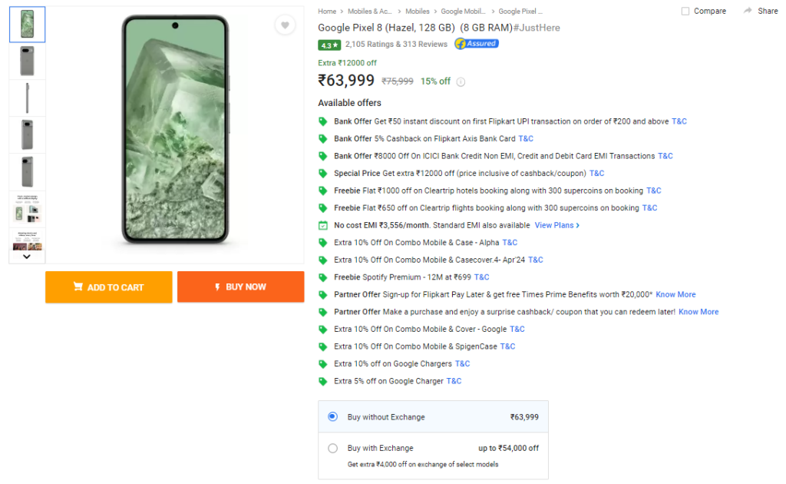Open T&C for the ICICI Bank Offer
Screen dimensions: 786x484
pyautogui.click(x=665, y=155)
